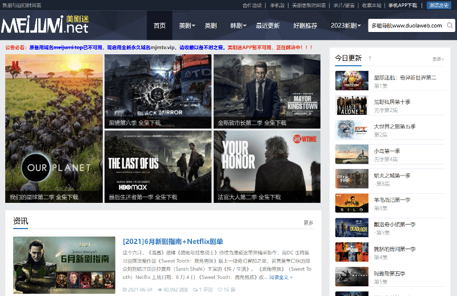Click the Great World tour thumbnail
This screenshot has width=457, height=296.
pyautogui.click(x=352, y=130)
